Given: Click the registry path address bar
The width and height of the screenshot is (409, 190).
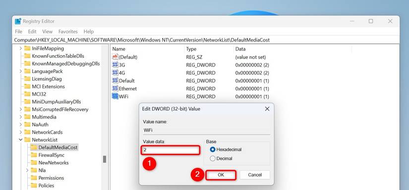Looking at the screenshot, I should pos(206,40).
